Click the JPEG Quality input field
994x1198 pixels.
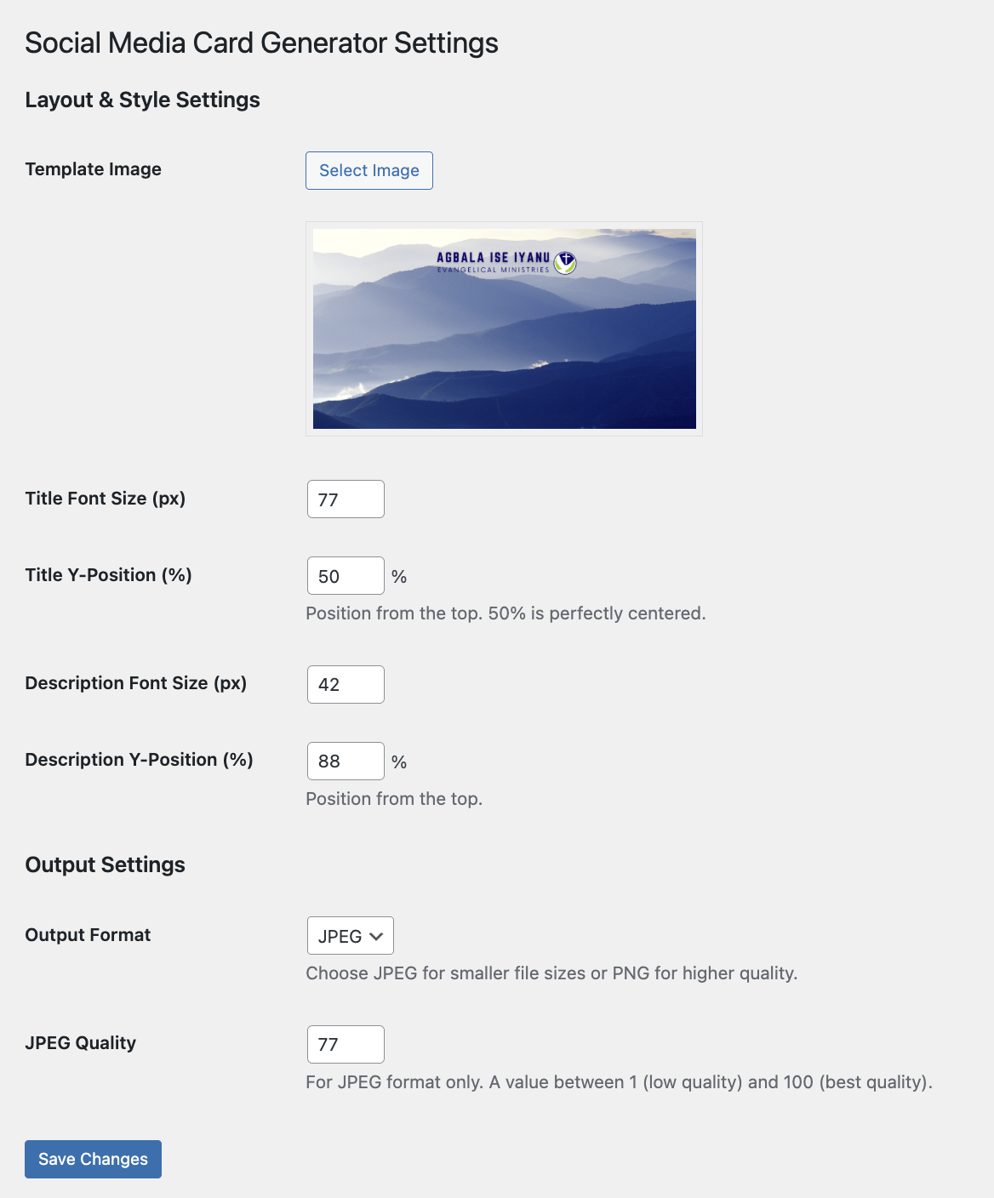pyautogui.click(x=346, y=1045)
